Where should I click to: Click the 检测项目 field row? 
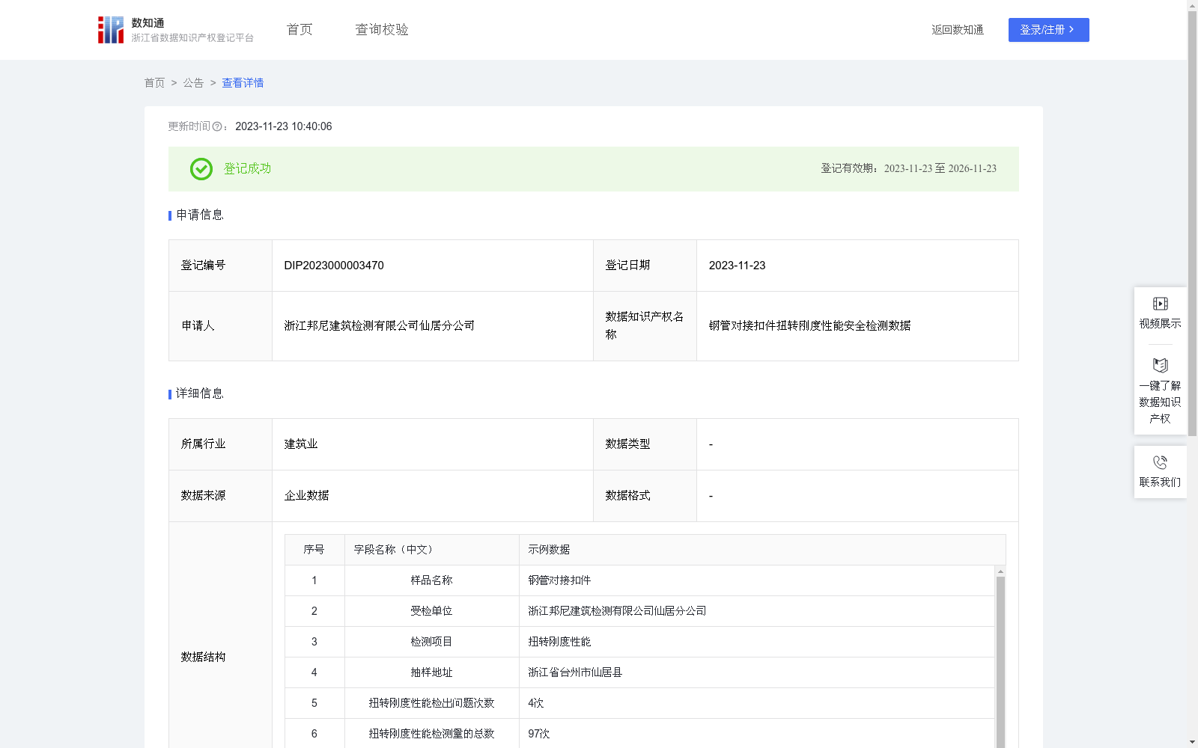click(x=639, y=642)
